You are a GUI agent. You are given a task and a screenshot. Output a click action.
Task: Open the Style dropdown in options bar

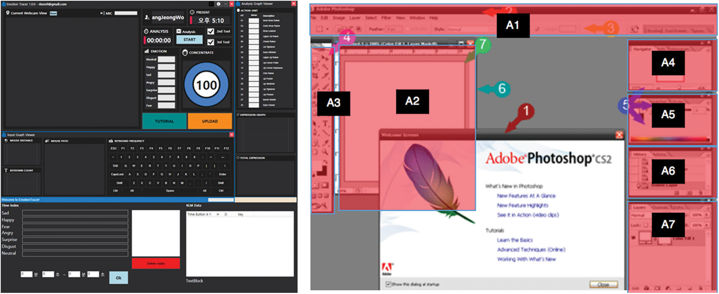pyautogui.click(x=470, y=29)
